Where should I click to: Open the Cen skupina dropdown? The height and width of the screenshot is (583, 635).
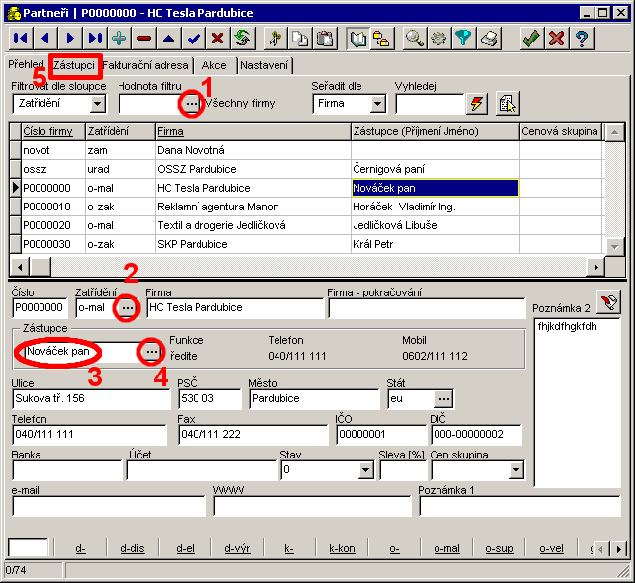click(x=516, y=471)
